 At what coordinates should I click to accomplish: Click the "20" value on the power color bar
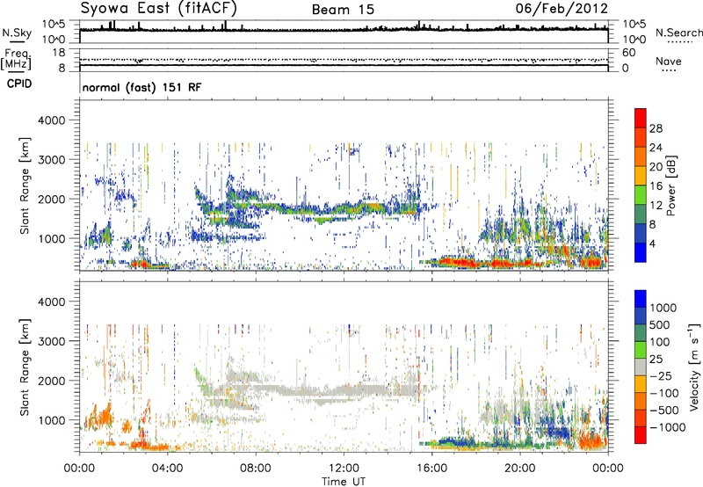(656, 167)
